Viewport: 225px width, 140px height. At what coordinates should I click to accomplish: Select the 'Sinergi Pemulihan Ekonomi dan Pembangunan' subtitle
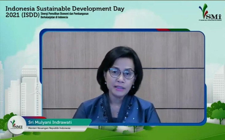[65, 14]
